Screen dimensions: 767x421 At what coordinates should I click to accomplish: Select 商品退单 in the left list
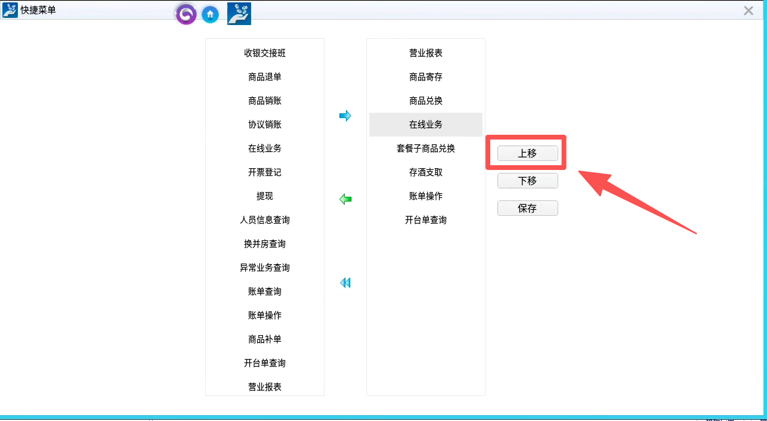pyautogui.click(x=264, y=77)
